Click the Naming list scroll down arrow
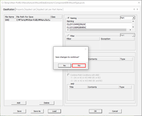Viewport: 142px width, 116px height. click(133, 27)
